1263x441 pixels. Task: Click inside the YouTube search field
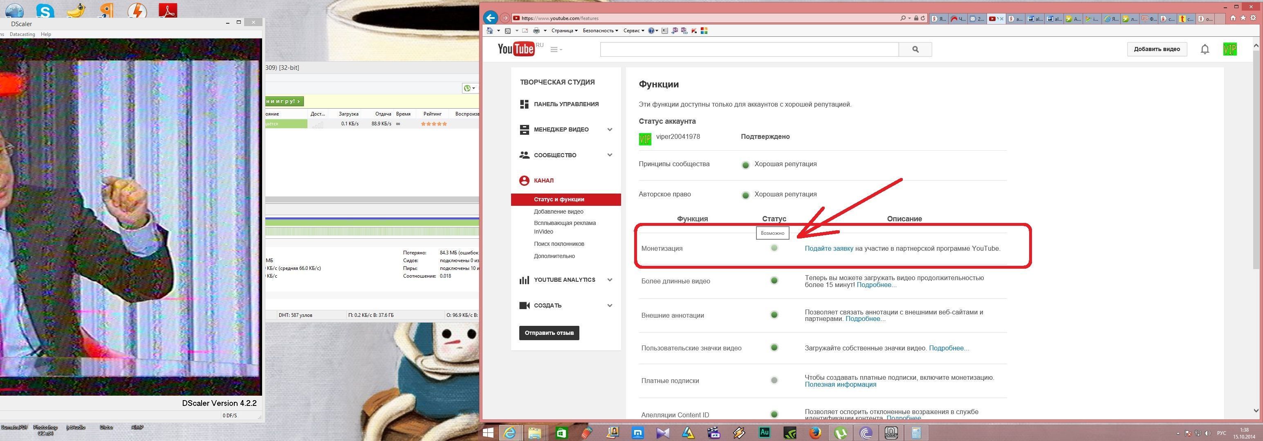click(x=749, y=49)
